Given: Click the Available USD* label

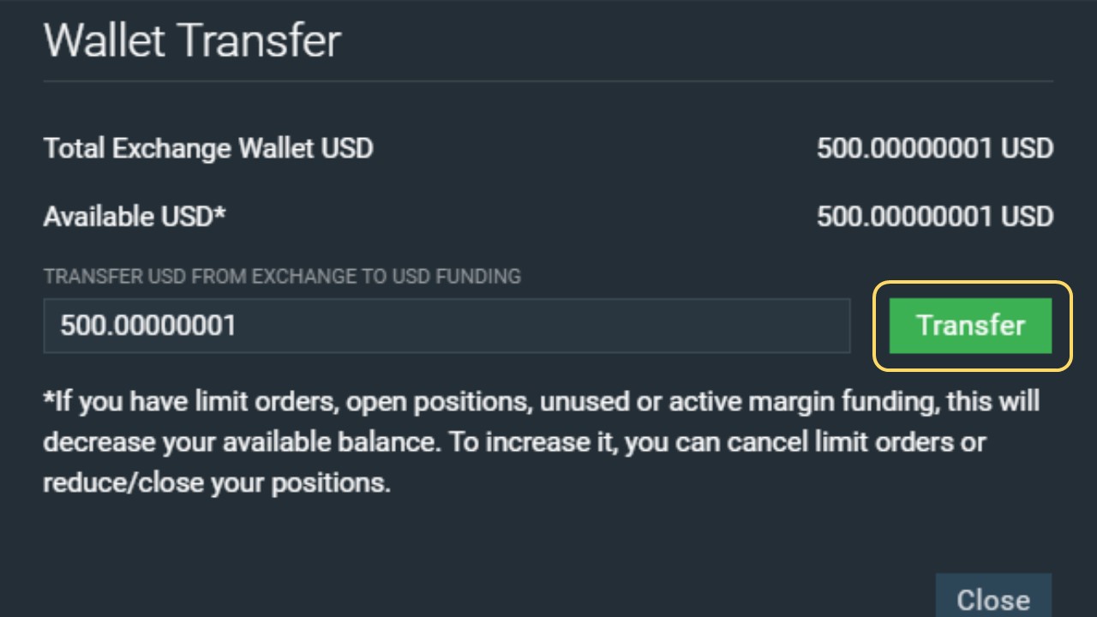Looking at the screenshot, I should point(135,217).
